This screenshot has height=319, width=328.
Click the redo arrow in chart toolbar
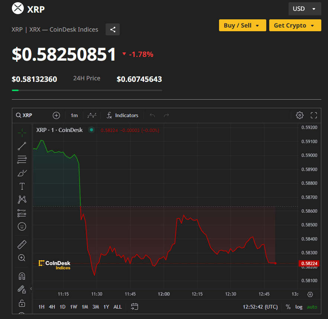pos(166,115)
